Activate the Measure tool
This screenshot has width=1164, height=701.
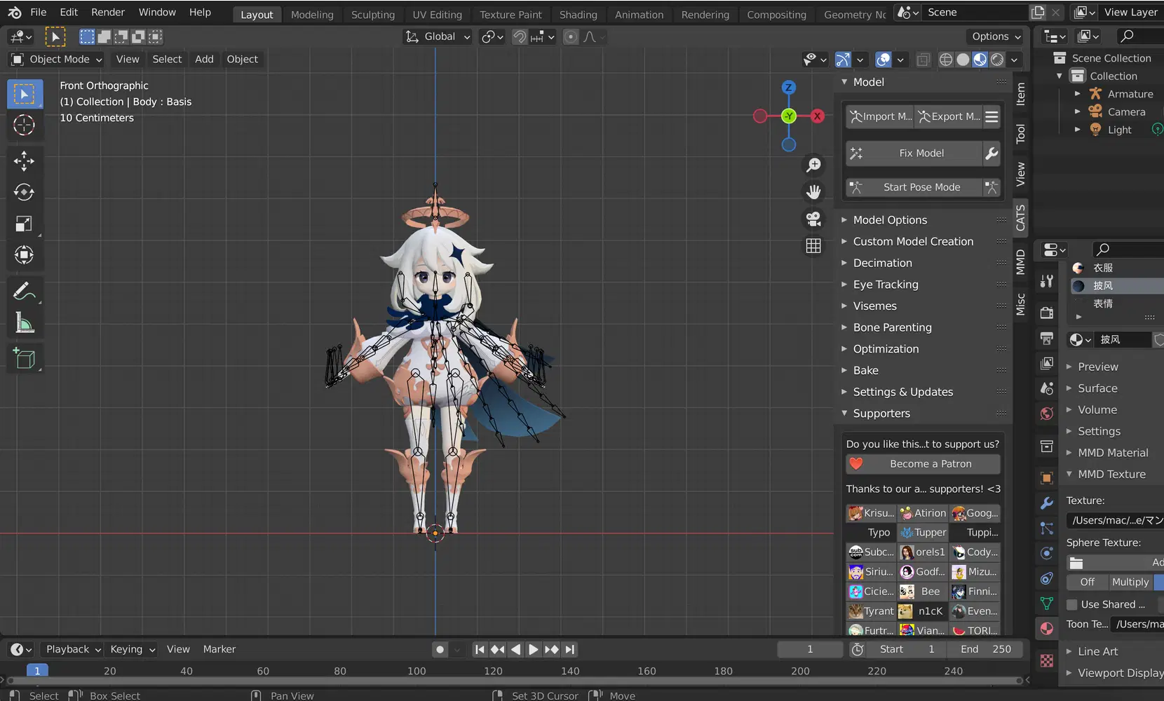[25, 322]
